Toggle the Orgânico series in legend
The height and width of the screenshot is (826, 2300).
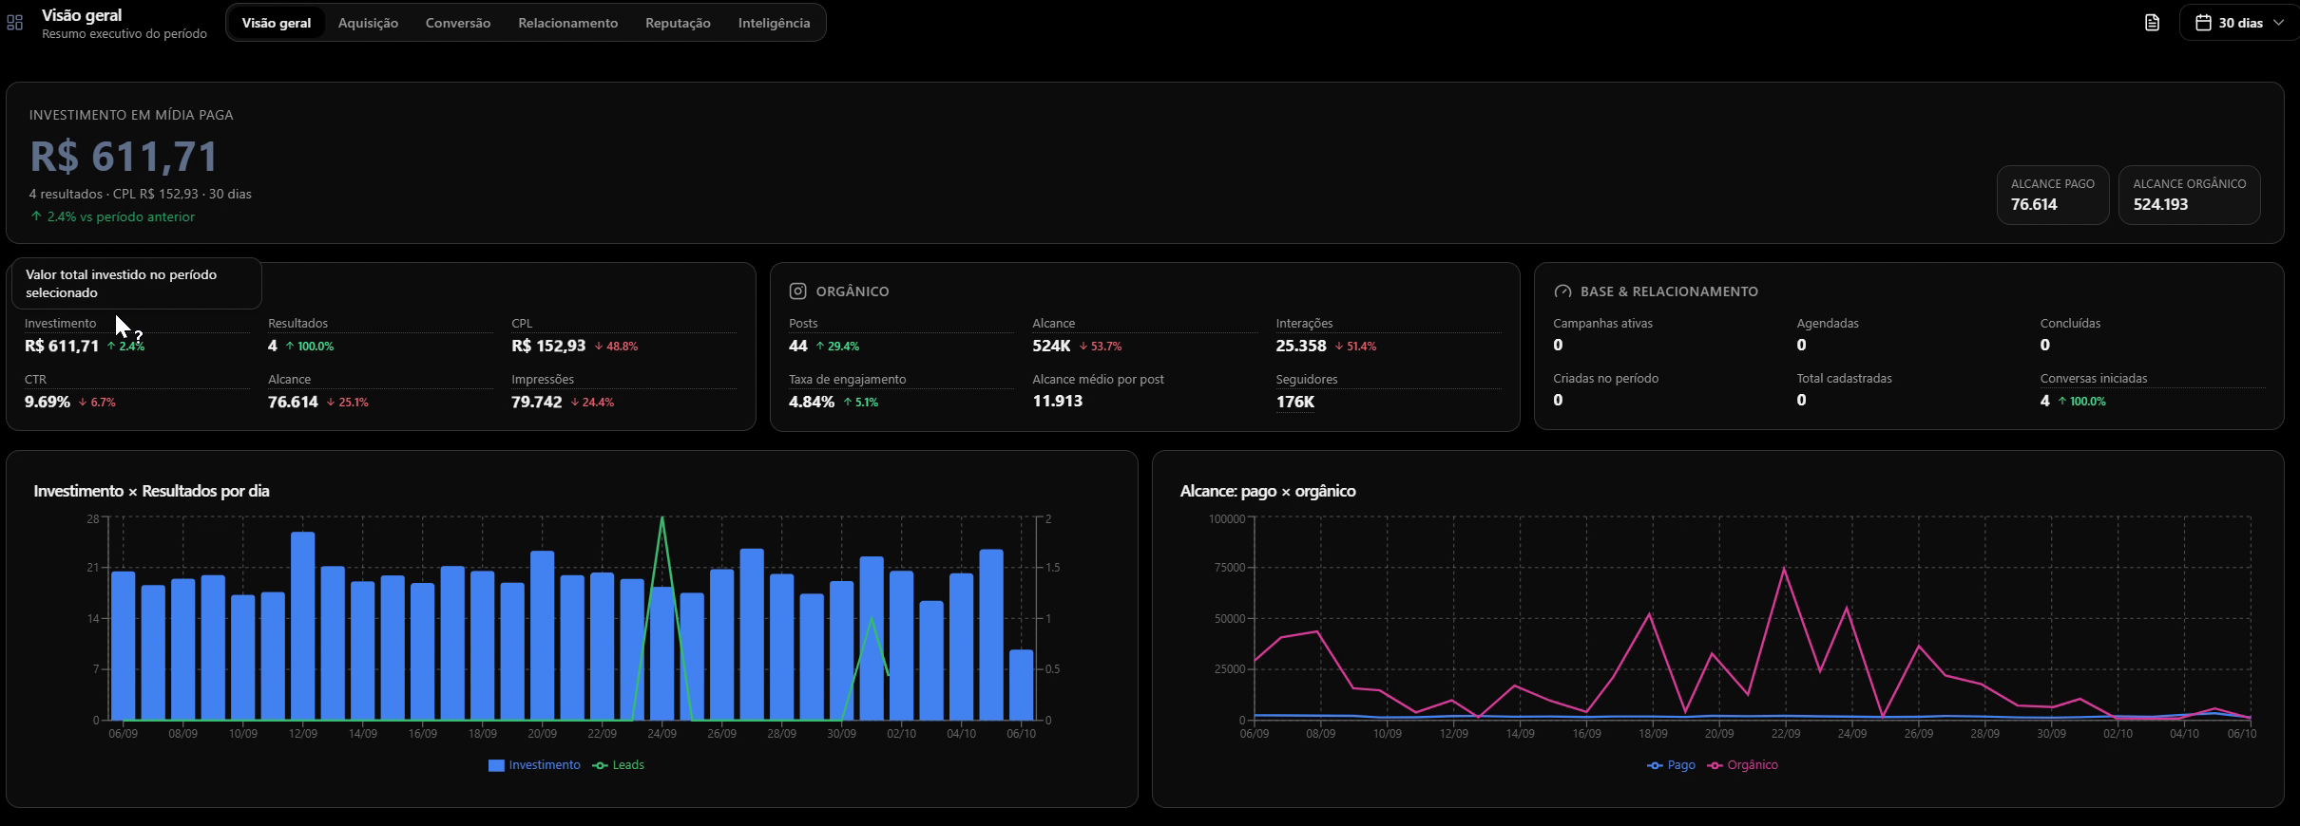[1743, 765]
